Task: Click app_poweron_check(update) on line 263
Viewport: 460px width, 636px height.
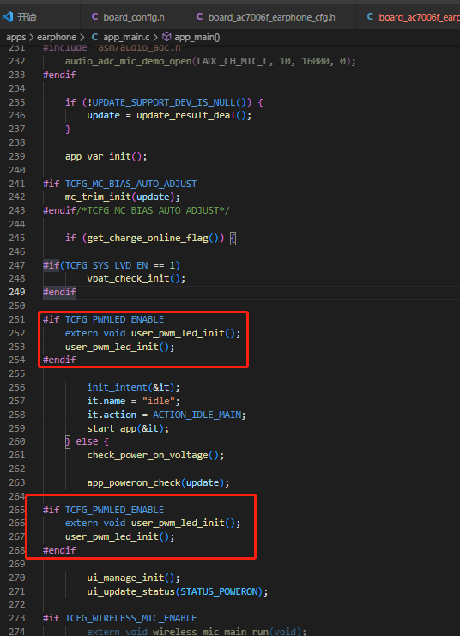Action: pos(155,483)
